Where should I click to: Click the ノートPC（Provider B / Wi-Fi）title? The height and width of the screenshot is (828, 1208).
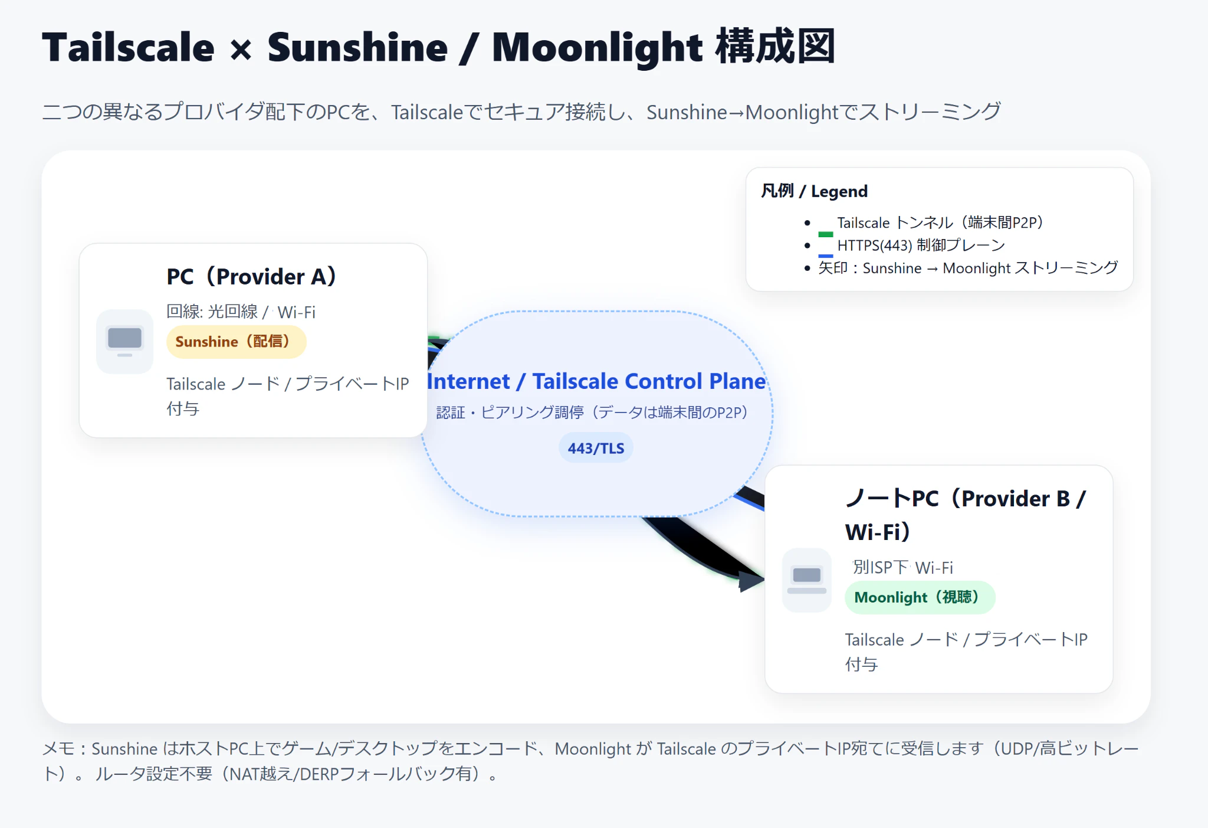tap(965, 515)
